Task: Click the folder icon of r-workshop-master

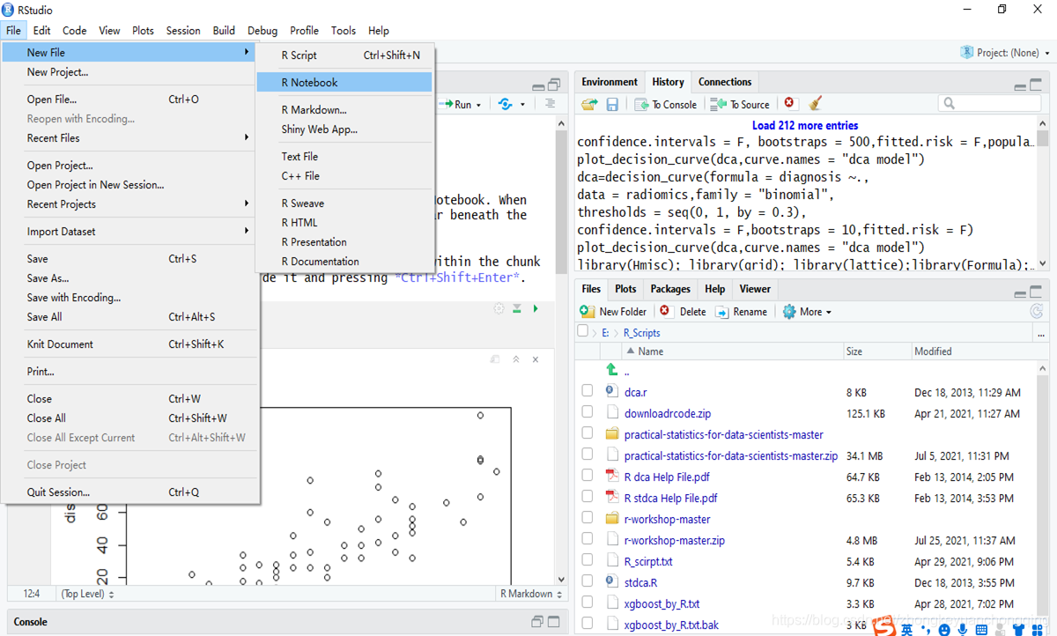Action: point(612,519)
